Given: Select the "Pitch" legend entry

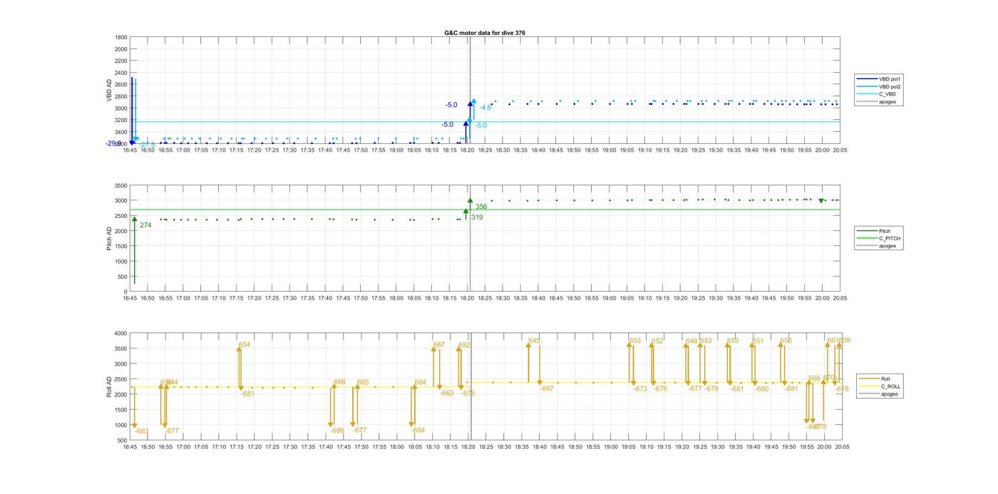Looking at the screenshot, I should pyautogui.click(x=874, y=231).
